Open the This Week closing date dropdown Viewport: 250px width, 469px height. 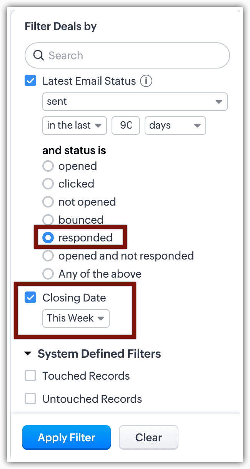[x=76, y=318]
